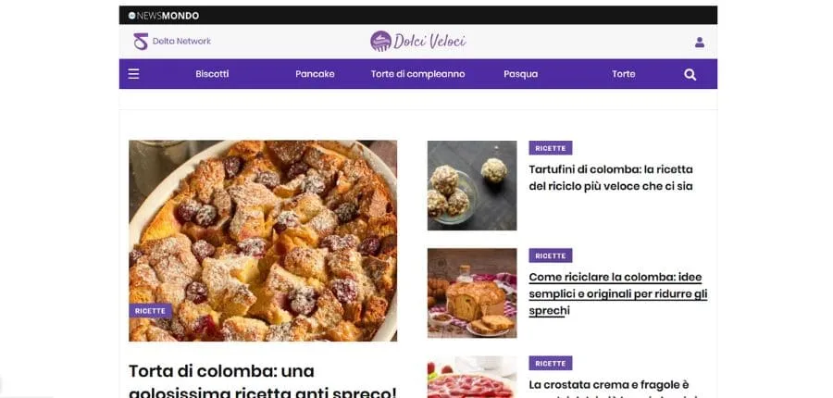
Task: Select the Torte menu item
Action: [623, 74]
